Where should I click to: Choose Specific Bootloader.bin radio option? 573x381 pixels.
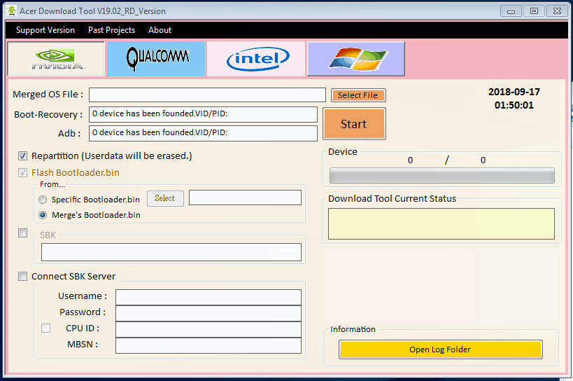pos(43,200)
